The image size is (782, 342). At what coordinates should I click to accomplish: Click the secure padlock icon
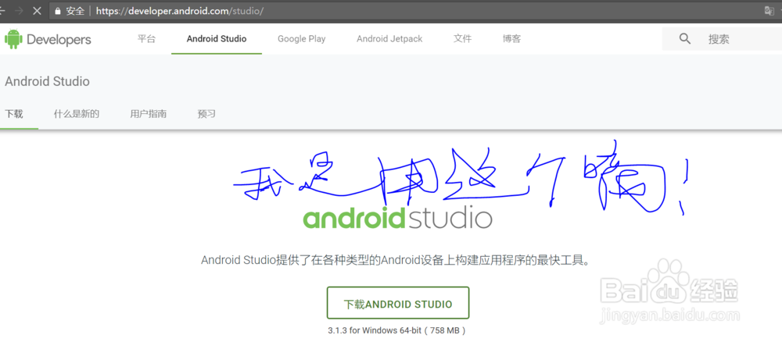point(58,10)
